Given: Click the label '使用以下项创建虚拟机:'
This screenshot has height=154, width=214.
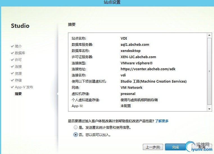Looking at the screenshot, I should 89,81.
